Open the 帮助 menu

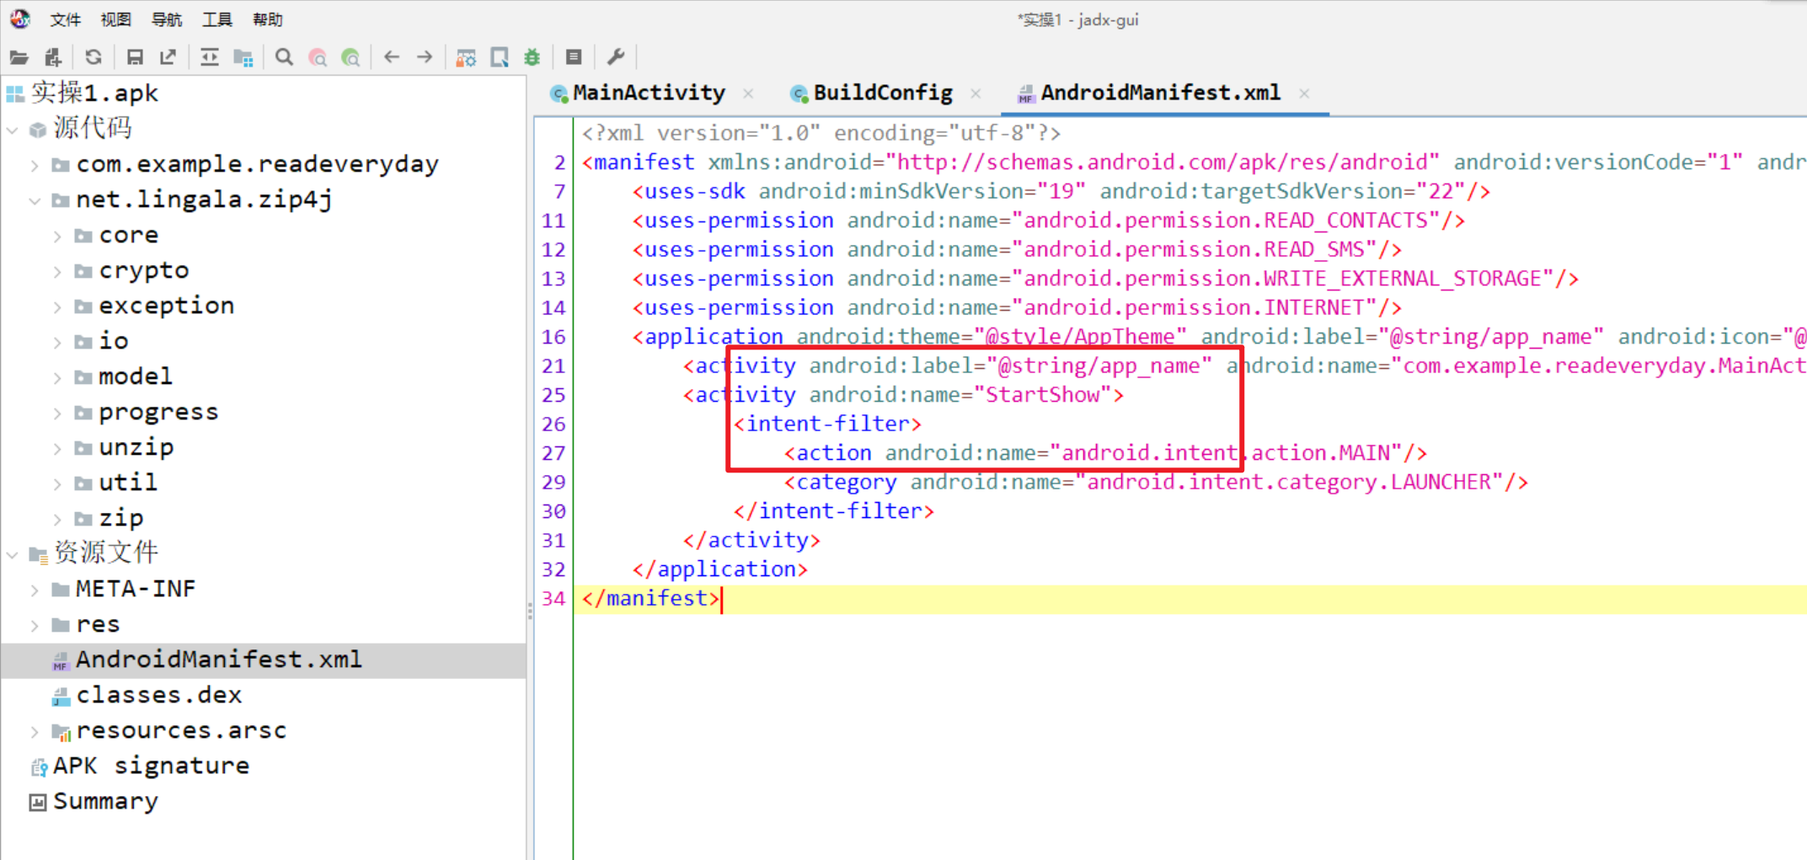pos(268,19)
